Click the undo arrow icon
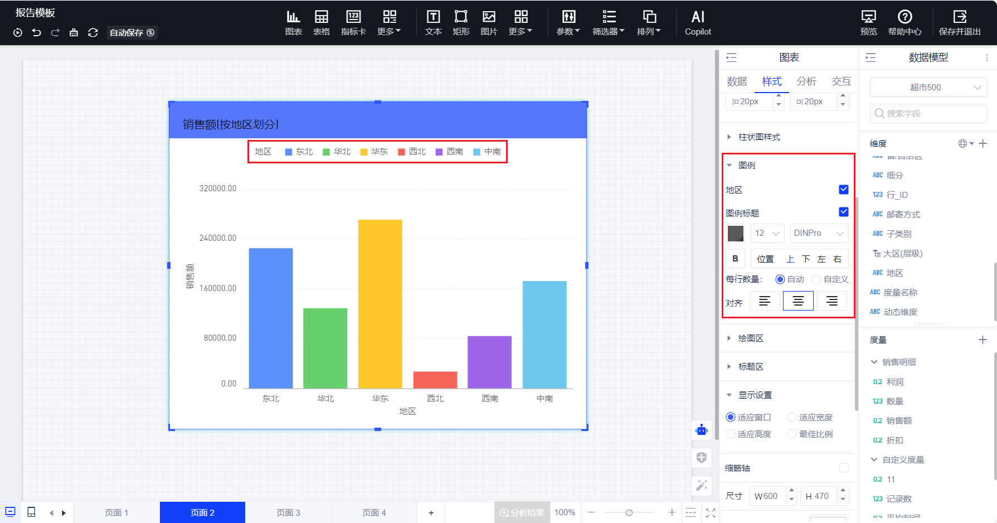The image size is (997, 523). pyautogui.click(x=36, y=33)
